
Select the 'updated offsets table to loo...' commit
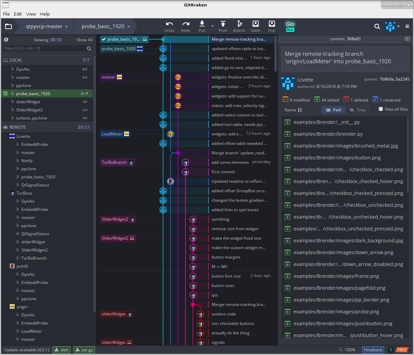239,49
